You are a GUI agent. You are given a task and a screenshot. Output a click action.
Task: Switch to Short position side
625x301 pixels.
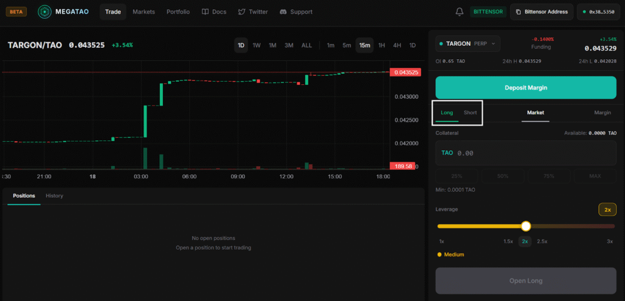(470, 112)
